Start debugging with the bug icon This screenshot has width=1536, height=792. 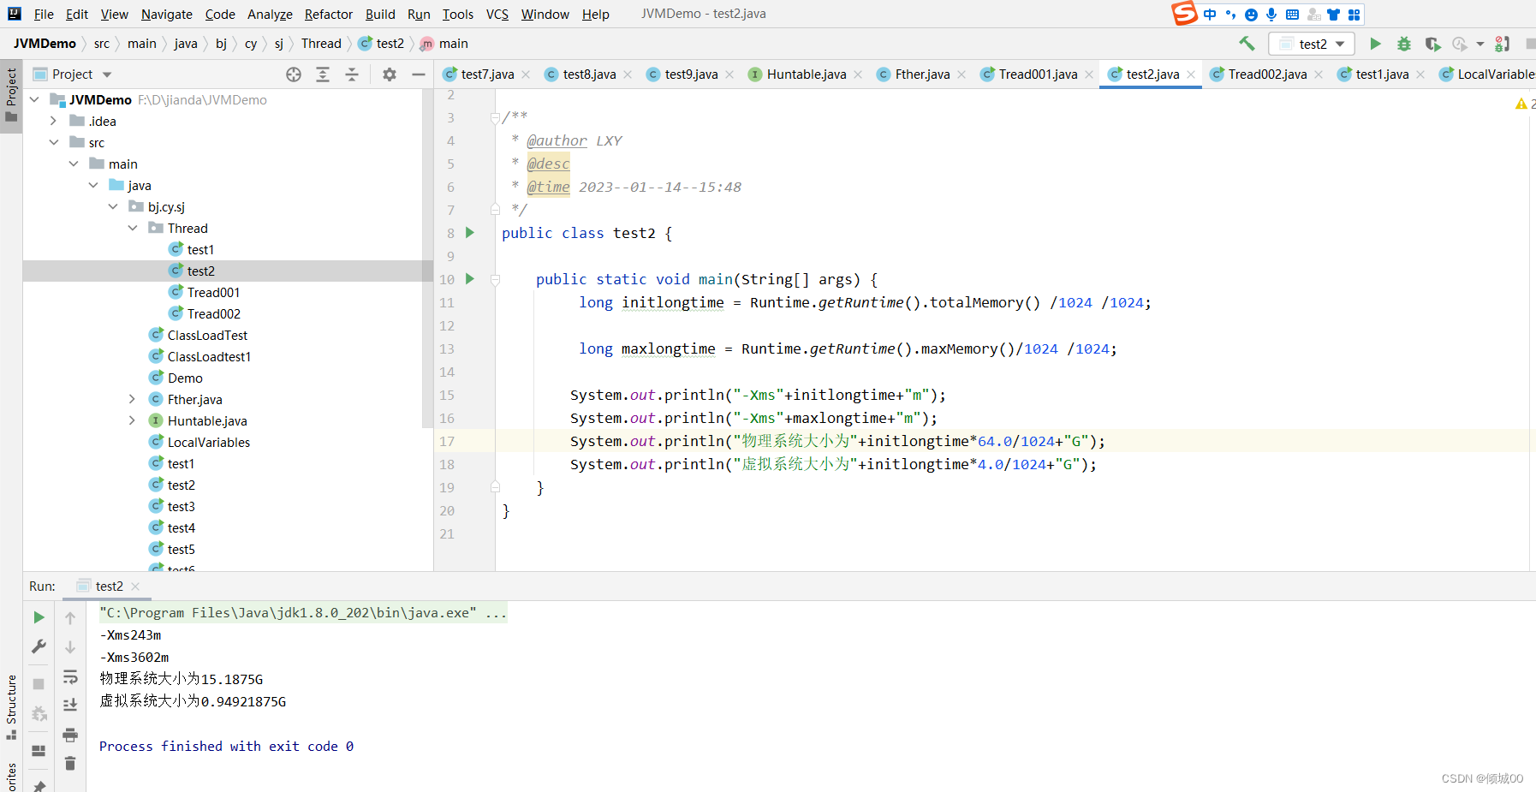(x=1404, y=44)
